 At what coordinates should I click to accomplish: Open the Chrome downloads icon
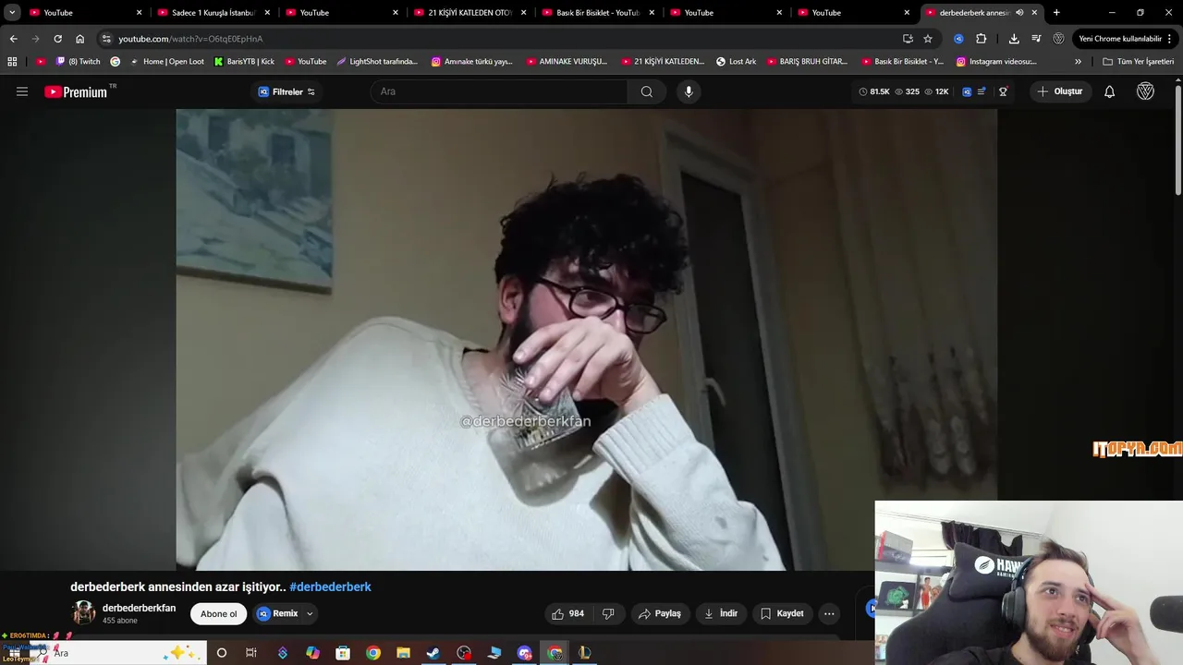pos(1014,39)
